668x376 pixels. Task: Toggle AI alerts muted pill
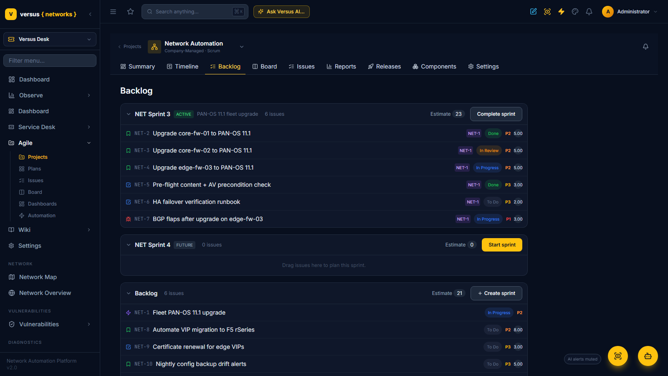(582, 359)
